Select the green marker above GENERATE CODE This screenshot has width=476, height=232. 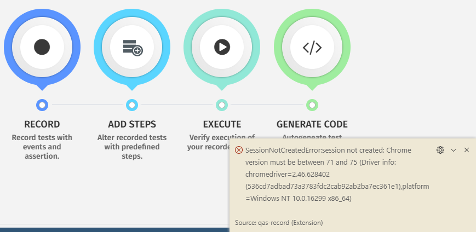pyautogui.click(x=312, y=105)
